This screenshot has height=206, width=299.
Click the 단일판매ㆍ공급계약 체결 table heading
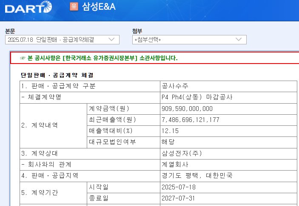click(57, 75)
